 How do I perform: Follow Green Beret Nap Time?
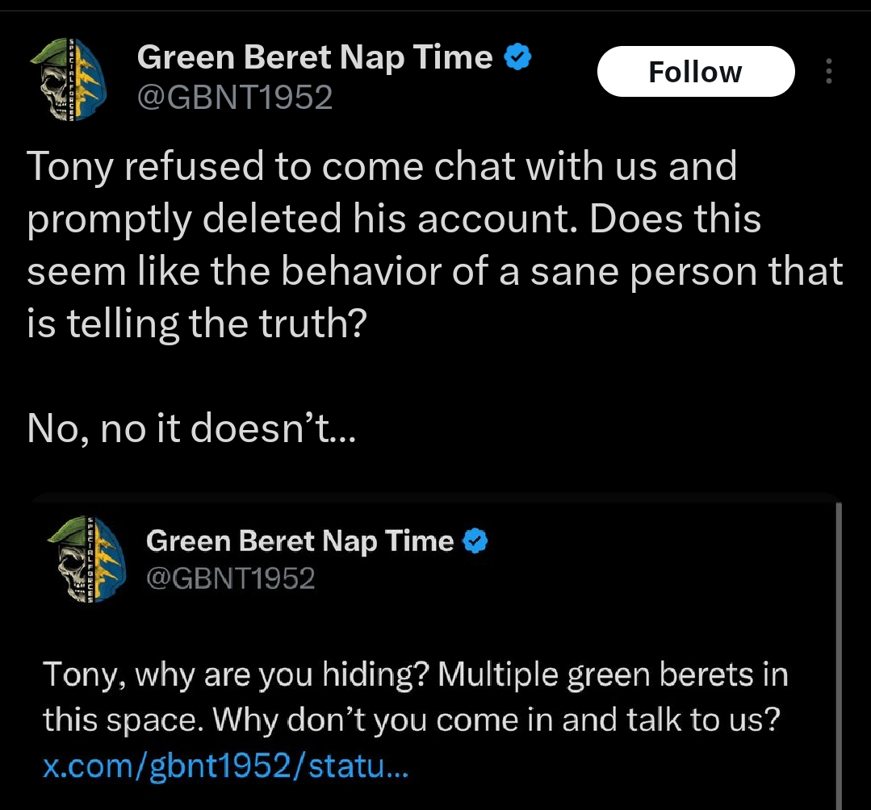pos(696,72)
